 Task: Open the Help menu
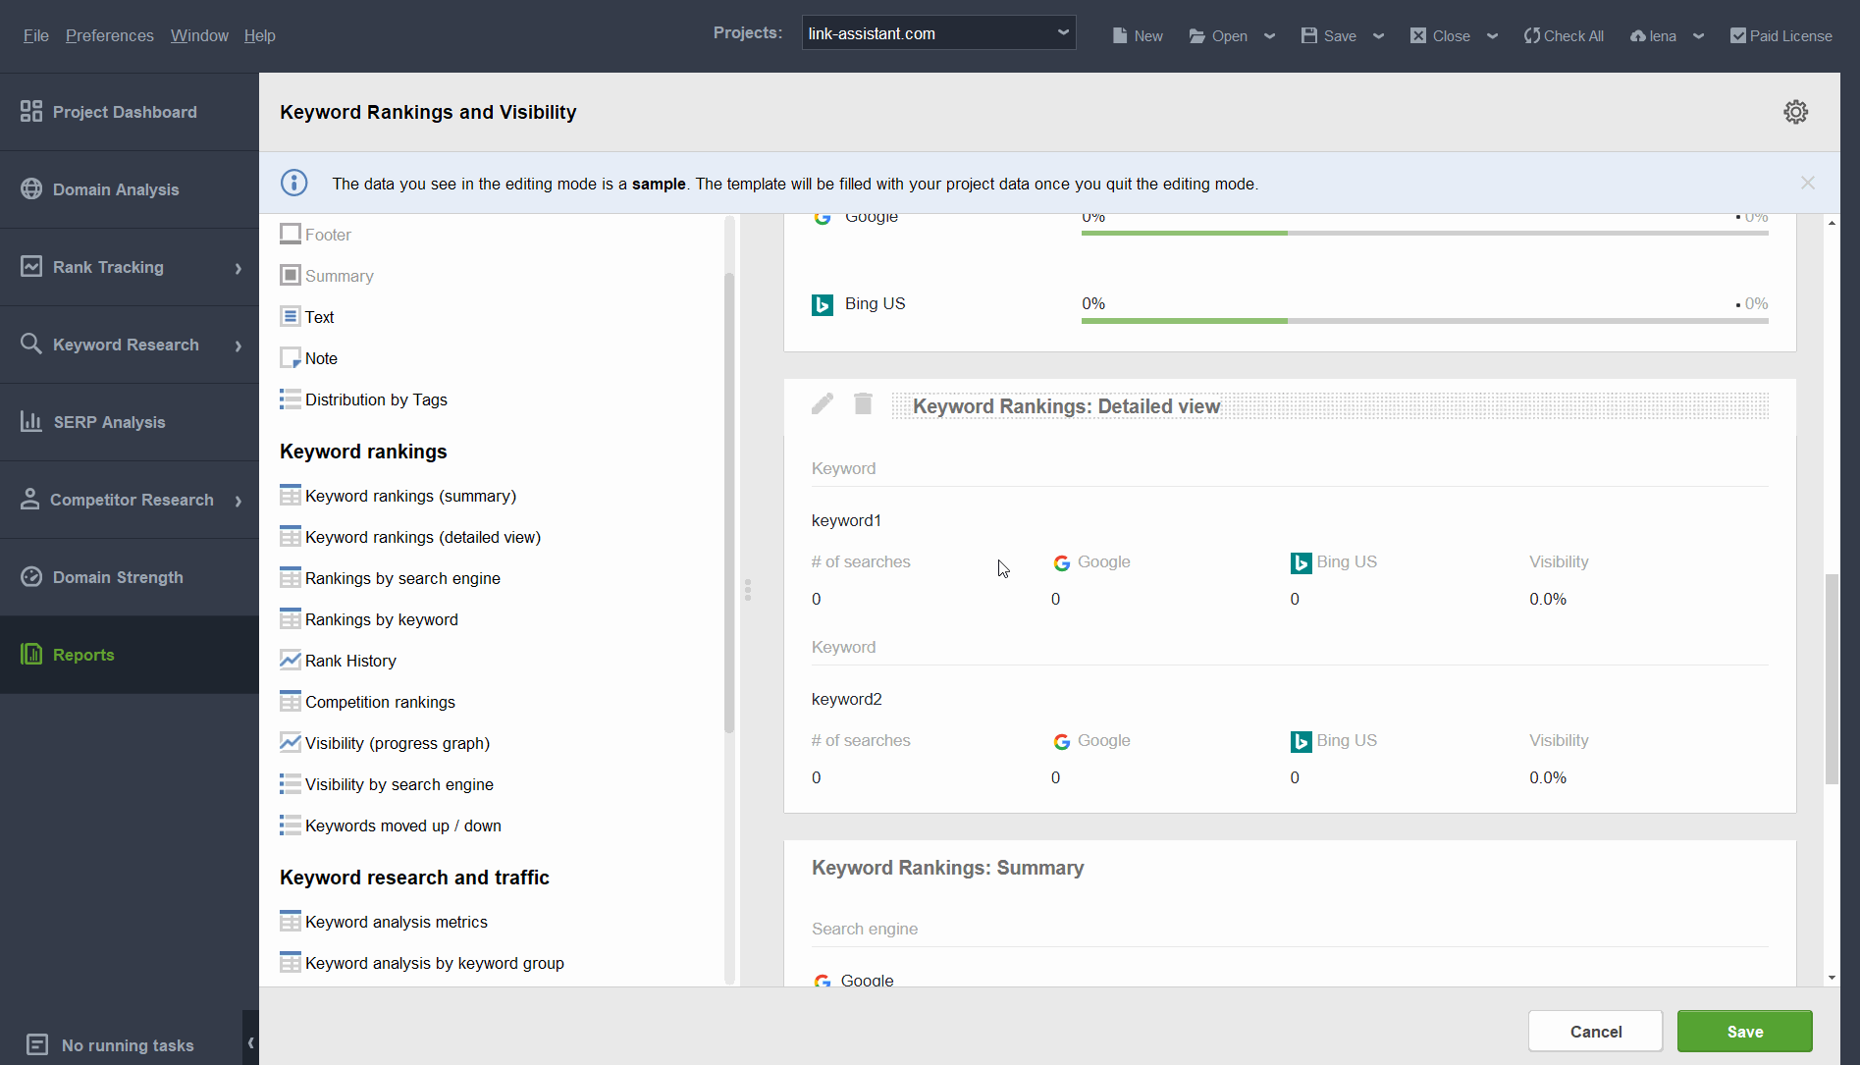pyautogui.click(x=259, y=35)
